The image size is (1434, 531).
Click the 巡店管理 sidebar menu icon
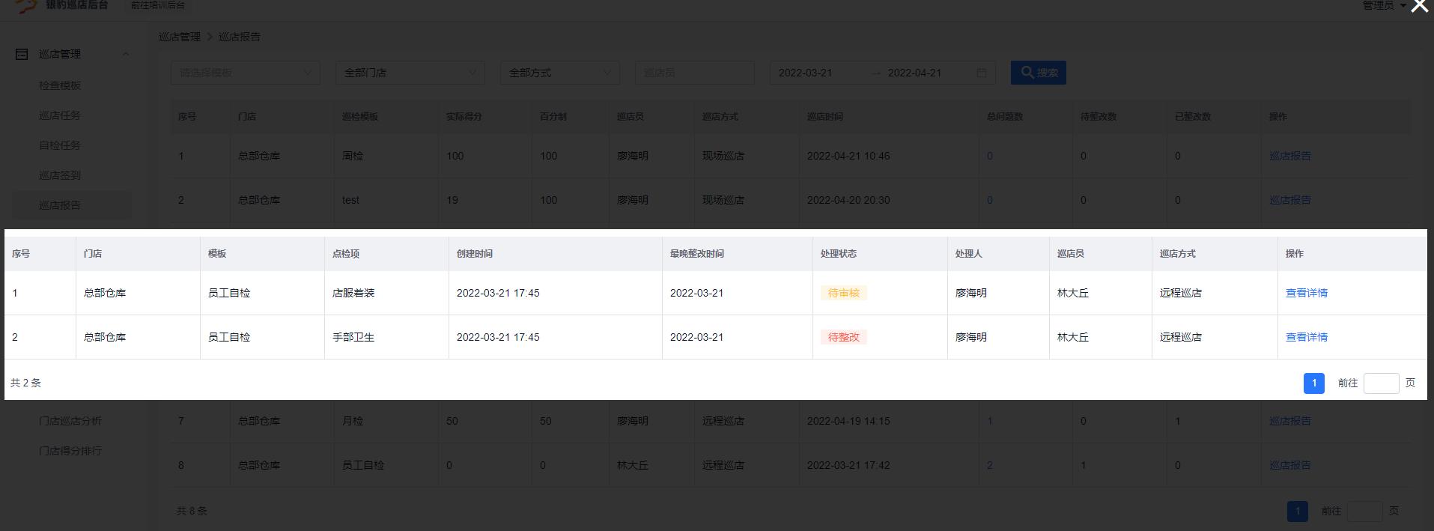[22, 54]
